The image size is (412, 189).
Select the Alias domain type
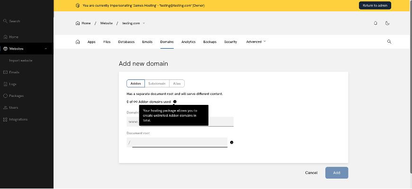click(x=177, y=83)
